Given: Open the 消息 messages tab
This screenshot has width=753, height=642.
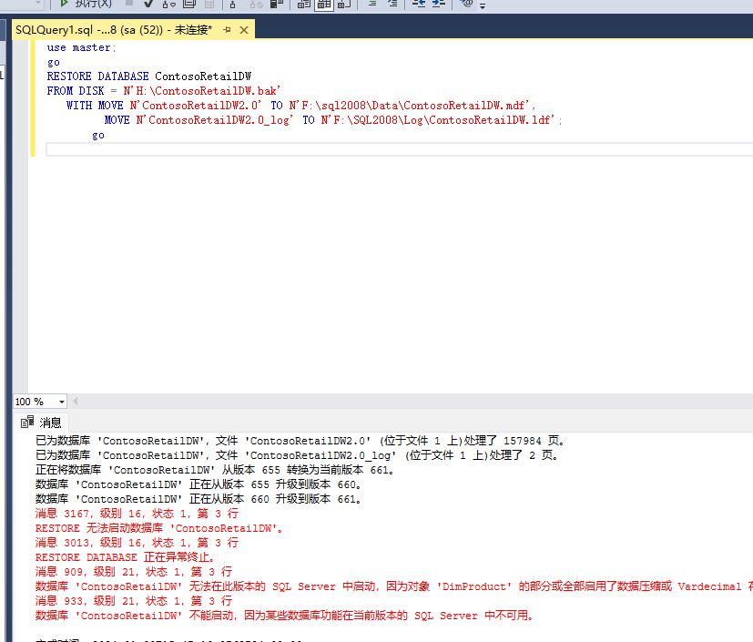Looking at the screenshot, I should (41, 423).
